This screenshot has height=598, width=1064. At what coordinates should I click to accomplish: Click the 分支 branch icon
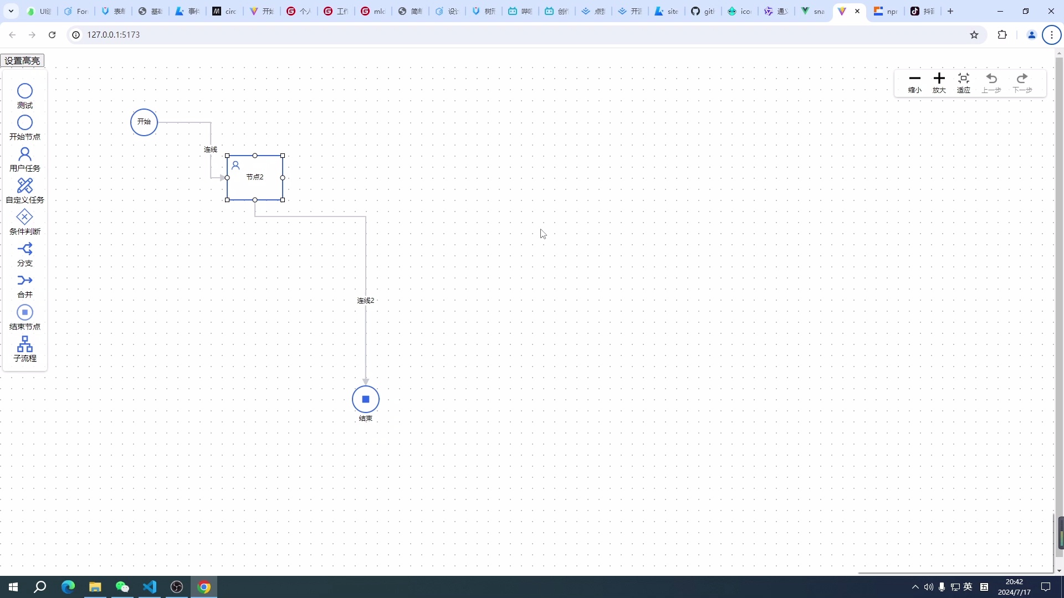point(25,249)
